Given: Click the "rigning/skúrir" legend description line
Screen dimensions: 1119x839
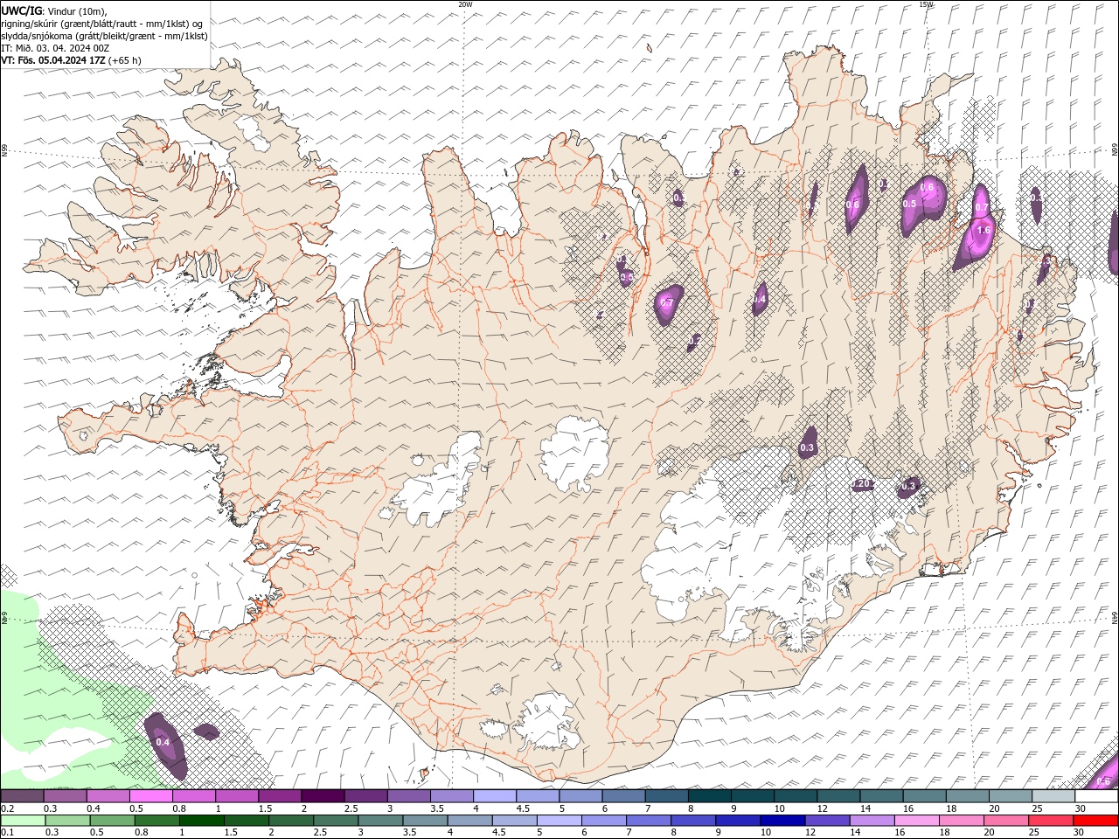Looking at the screenshot, I should pyautogui.click(x=101, y=24).
